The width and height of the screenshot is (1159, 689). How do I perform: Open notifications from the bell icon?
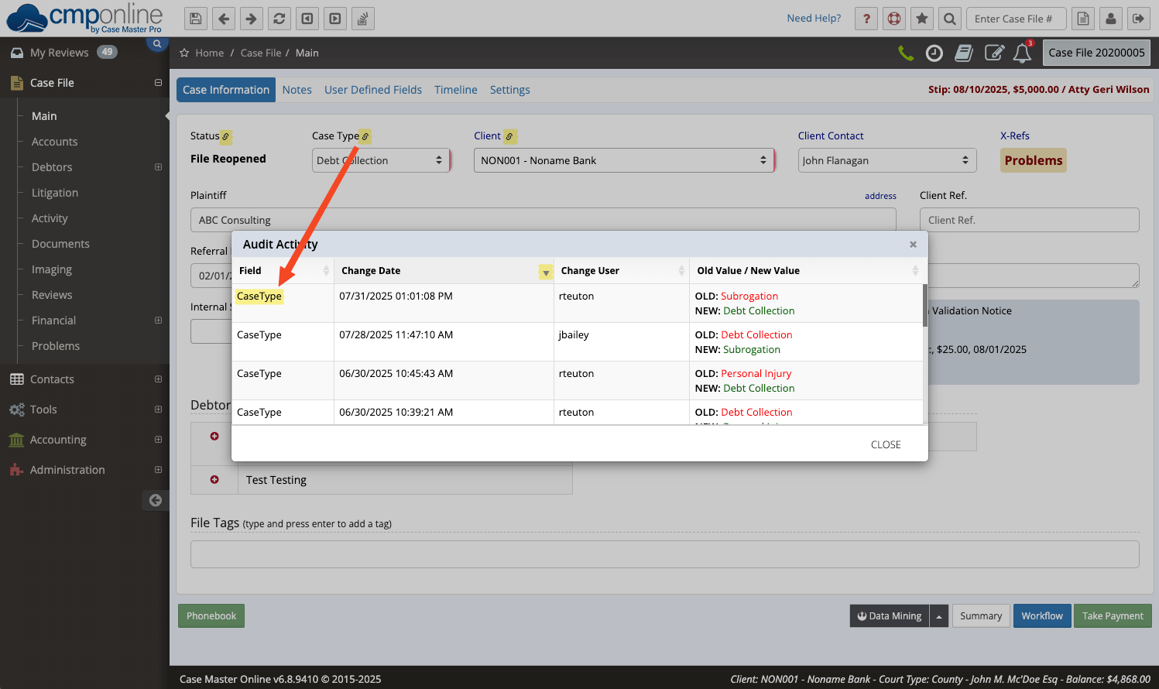[x=1022, y=53]
